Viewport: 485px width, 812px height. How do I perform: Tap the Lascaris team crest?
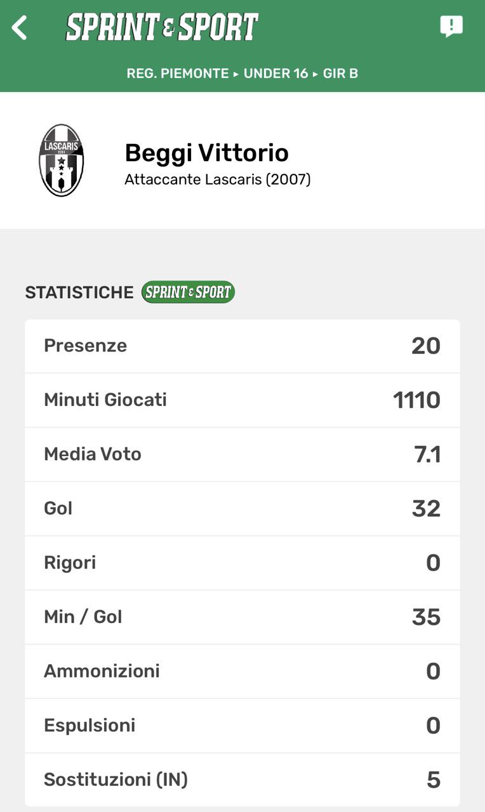click(62, 160)
